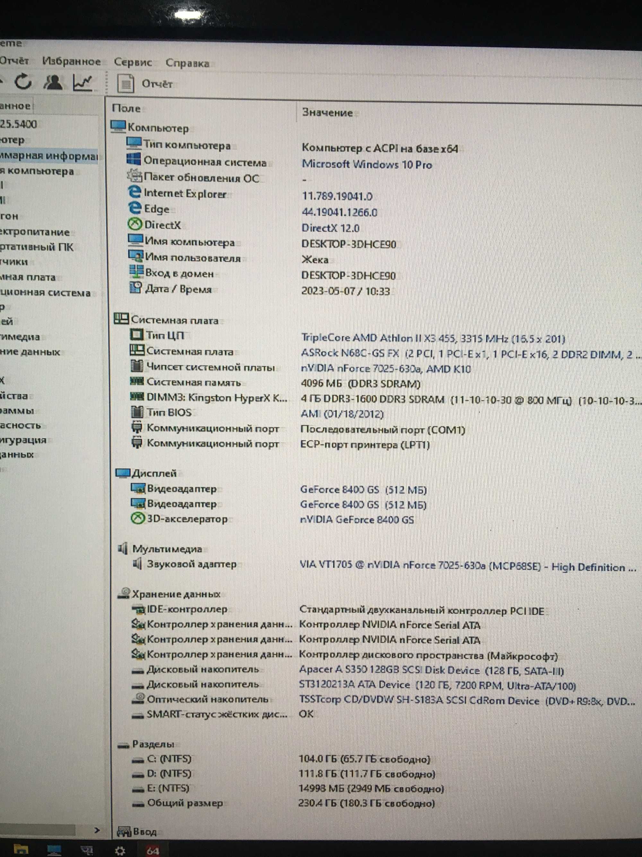This screenshot has width=642, height=857.
Task: Click the Тип ЦП processor icon
Action: pos(137,335)
